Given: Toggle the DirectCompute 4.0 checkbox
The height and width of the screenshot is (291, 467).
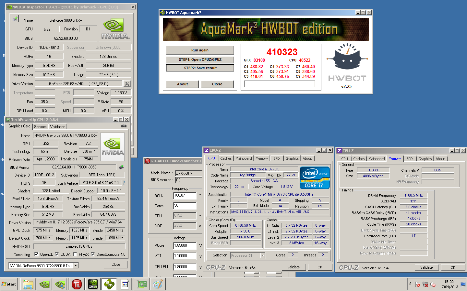Looking at the screenshot, I should pyautogui.click(x=93, y=254).
